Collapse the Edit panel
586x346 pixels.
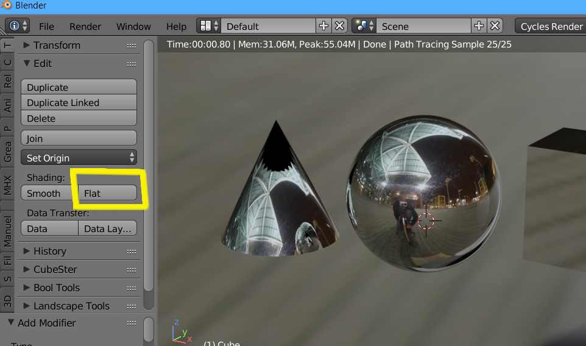pos(27,63)
